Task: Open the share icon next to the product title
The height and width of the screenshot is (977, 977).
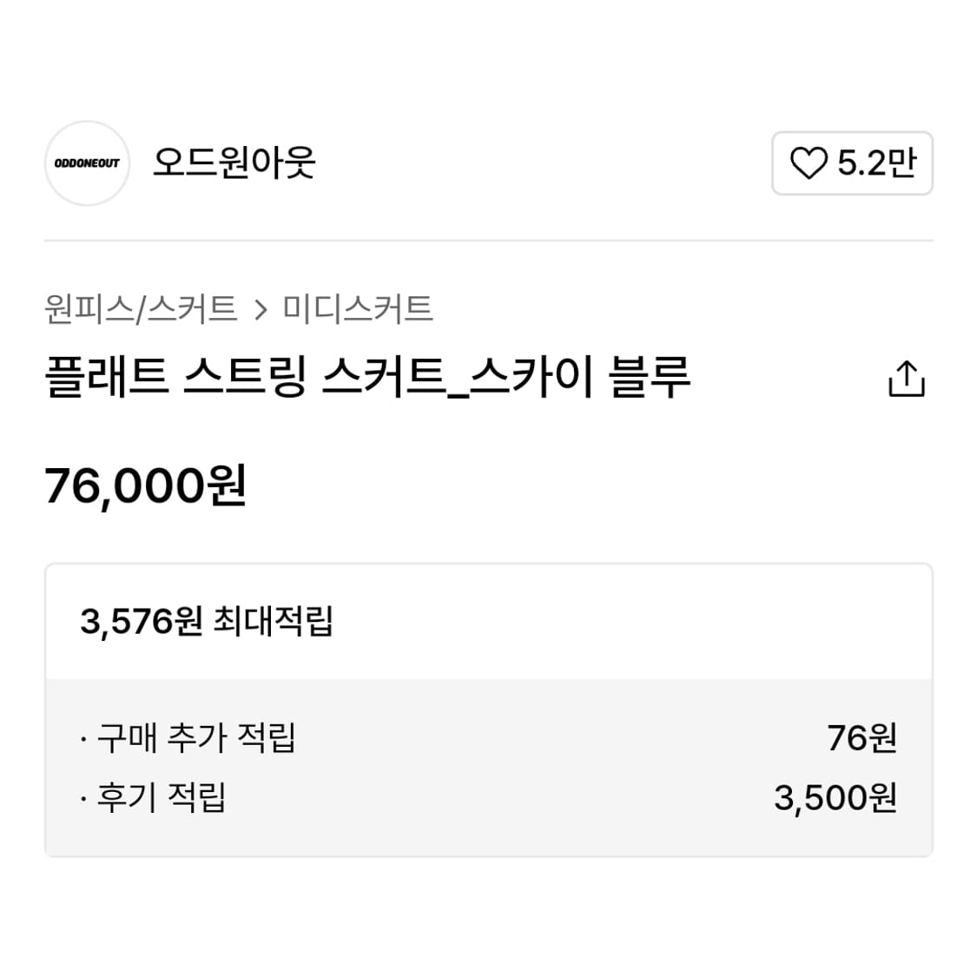Action: [907, 378]
